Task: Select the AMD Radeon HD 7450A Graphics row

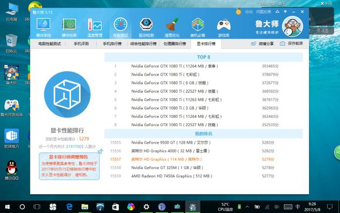Action: 203,176
